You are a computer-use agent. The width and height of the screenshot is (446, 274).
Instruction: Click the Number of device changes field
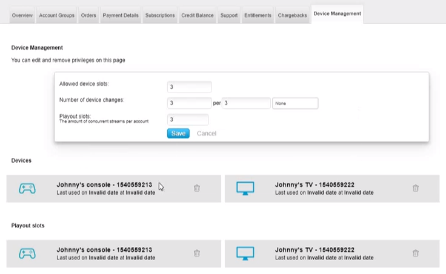(189, 103)
